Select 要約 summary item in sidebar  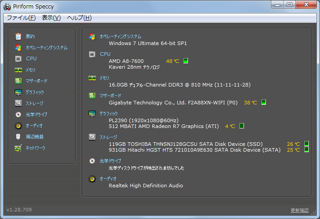tap(30, 36)
